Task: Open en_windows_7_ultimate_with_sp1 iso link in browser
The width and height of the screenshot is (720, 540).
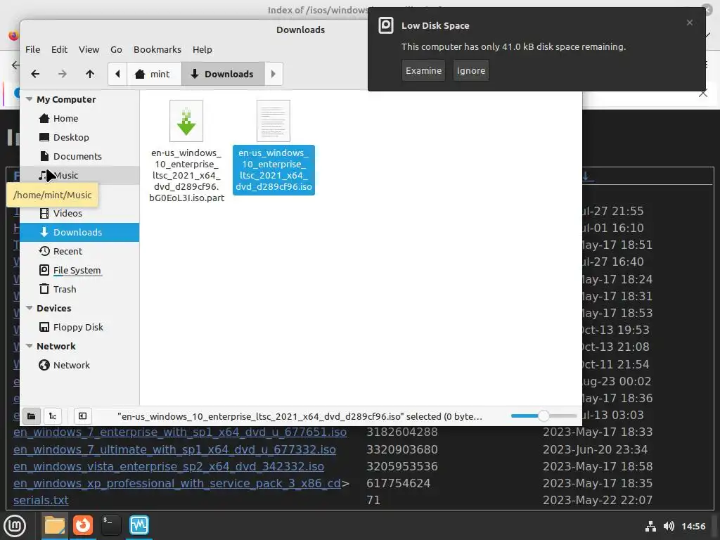Action: [x=174, y=449]
